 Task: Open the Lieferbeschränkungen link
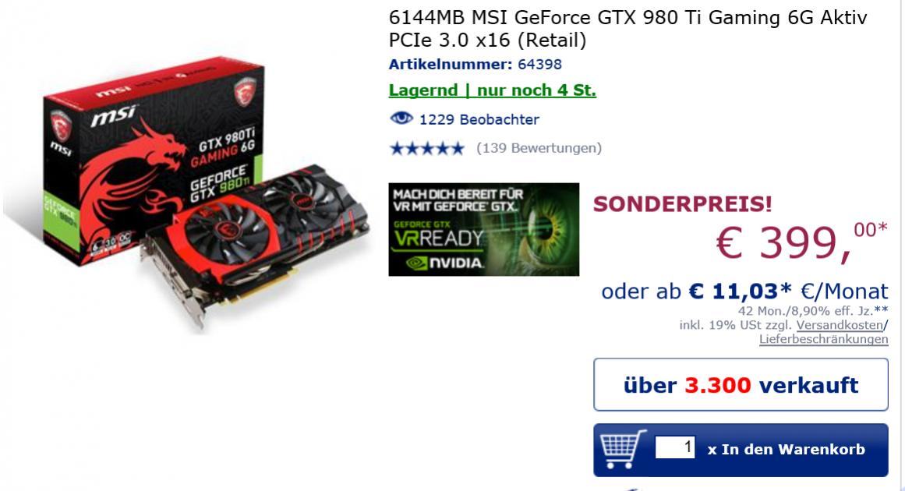click(824, 339)
